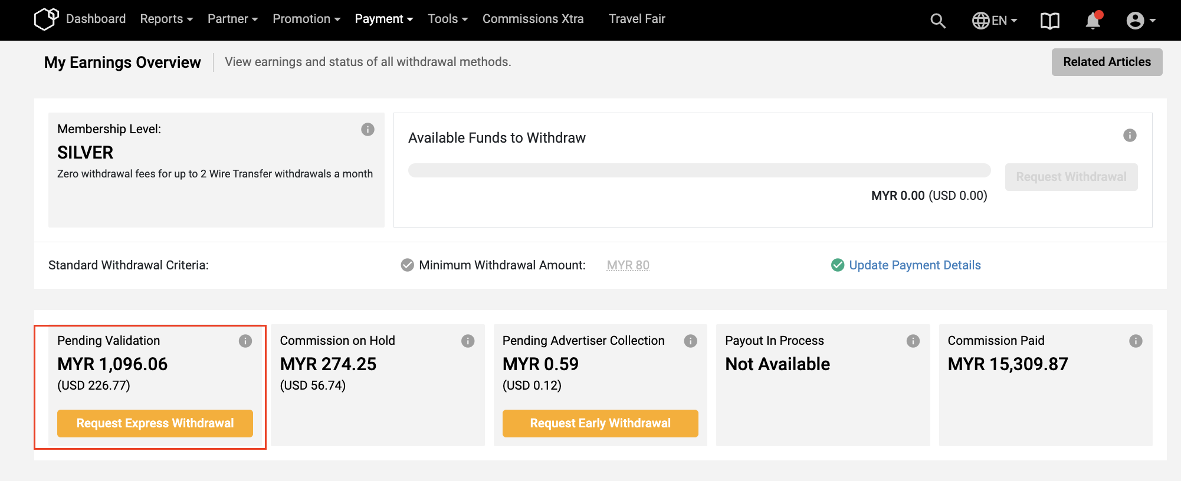The height and width of the screenshot is (481, 1181).
Task: Click Request Express Withdrawal button
Action: point(155,423)
